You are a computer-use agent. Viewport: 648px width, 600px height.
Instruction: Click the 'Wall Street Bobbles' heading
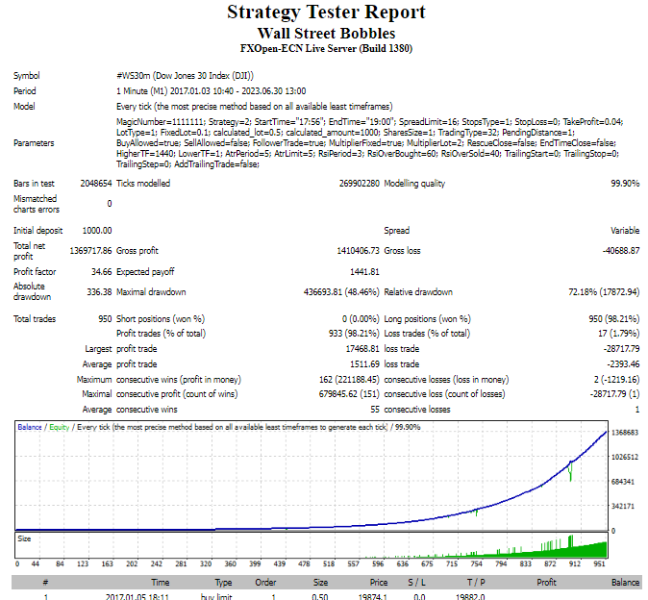click(326, 34)
